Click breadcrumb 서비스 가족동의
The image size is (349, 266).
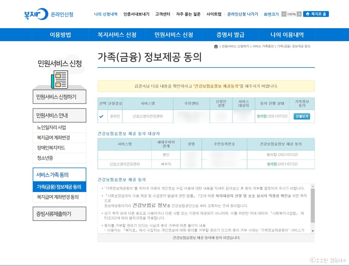pos(263,46)
